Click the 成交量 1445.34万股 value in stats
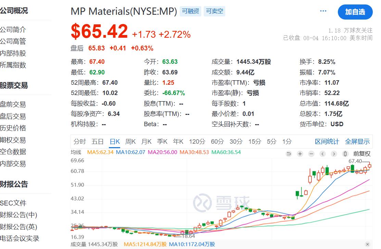 point(254,62)
